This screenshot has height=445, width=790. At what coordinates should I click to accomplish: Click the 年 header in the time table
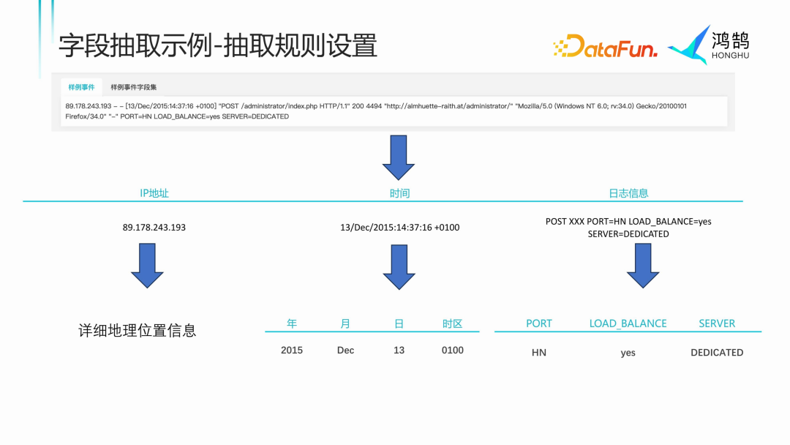coord(292,324)
